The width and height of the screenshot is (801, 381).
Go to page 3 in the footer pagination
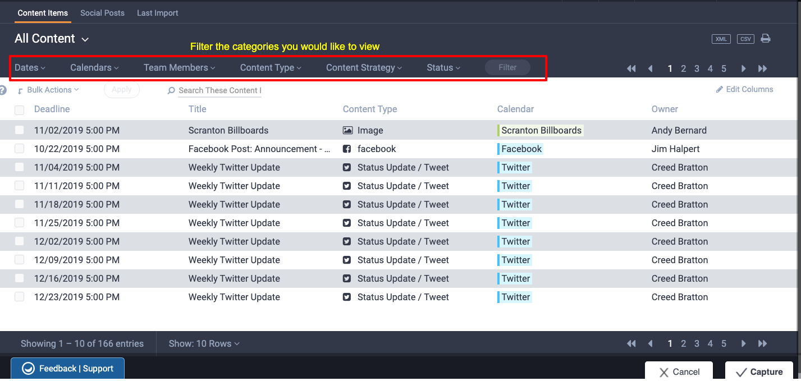point(697,343)
